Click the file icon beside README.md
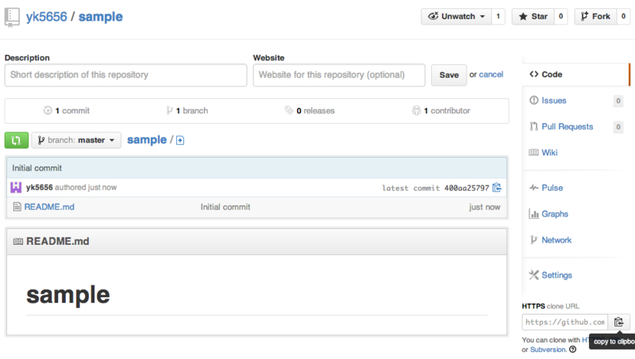This screenshot has width=635, height=359. click(17, 207)
